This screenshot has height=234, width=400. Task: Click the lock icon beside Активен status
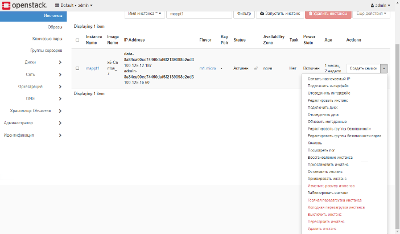click(x=256, y=68)
